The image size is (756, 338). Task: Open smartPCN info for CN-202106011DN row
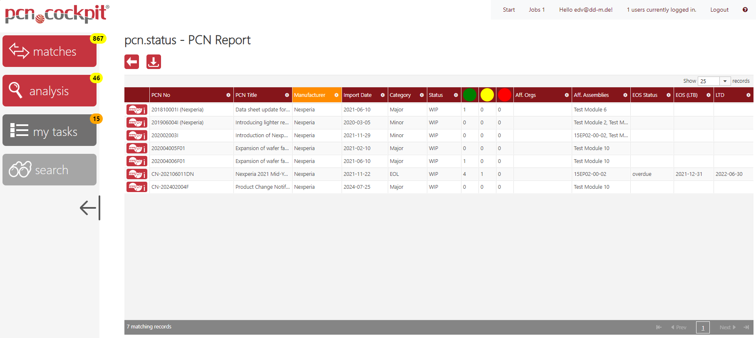point(137,174)
